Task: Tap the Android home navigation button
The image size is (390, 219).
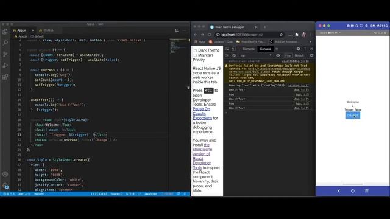Action: [353, 191]
